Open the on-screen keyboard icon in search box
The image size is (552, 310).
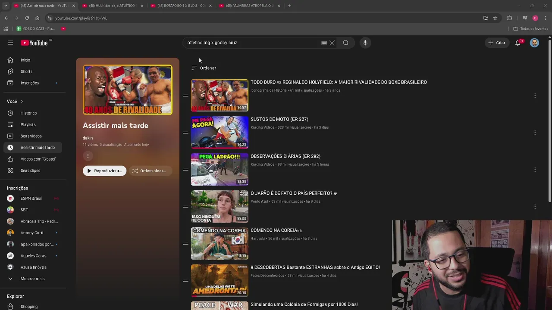[324, 43]
